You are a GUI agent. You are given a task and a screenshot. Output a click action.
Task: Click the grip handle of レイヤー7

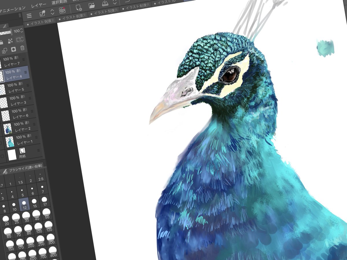click(x=24, y=60)
